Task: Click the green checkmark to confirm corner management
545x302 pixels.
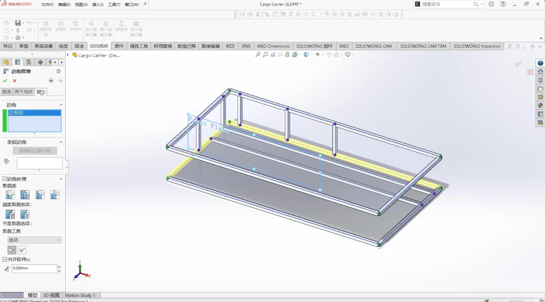Action: point(5,80)
